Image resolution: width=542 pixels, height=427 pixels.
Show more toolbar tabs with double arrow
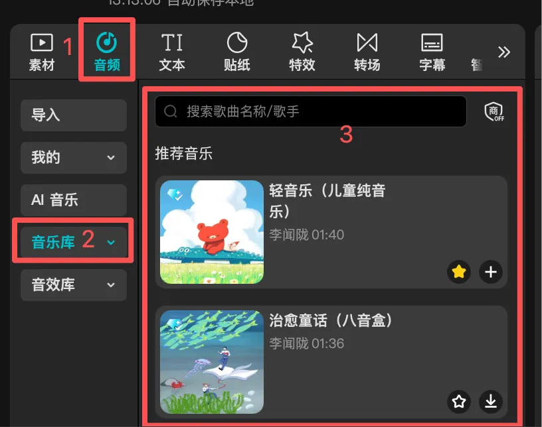coord(504,52)
